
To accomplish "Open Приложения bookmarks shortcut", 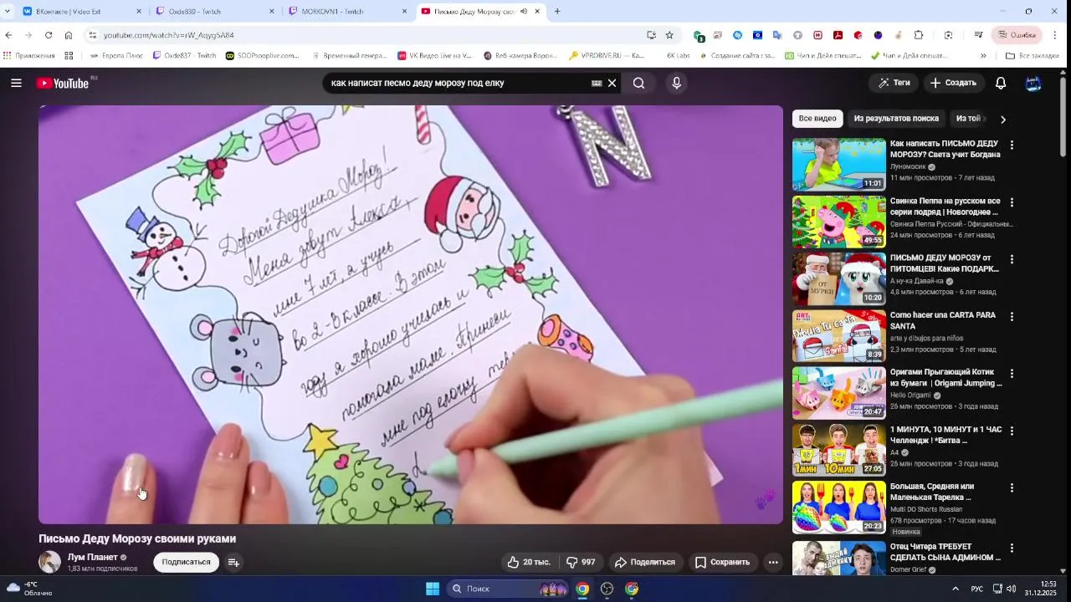I will click(x=29, y=56).
